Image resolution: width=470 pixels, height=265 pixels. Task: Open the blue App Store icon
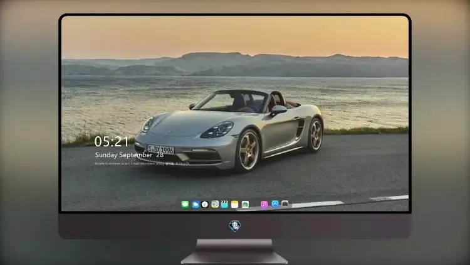(x=274, y=204)
